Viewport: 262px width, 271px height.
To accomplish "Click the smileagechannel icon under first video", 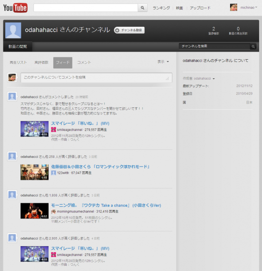I will [x=53, y=130].
